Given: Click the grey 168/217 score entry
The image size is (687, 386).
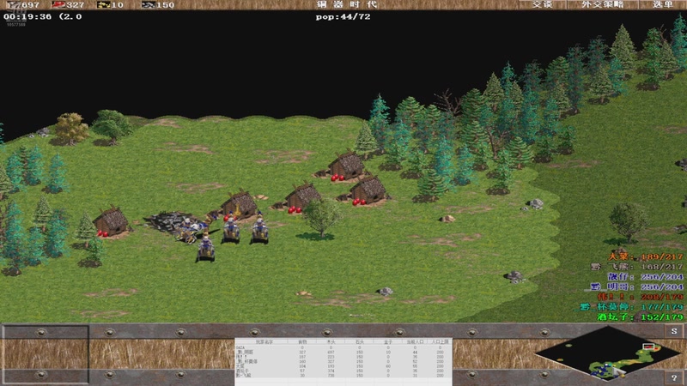Looking at the screenshot, I should pos(637,267).
